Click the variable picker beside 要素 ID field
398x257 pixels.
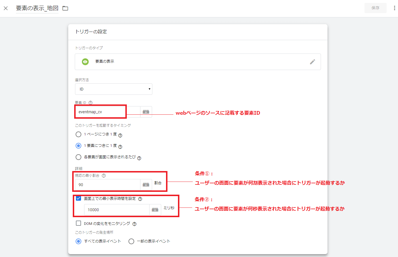tap(146, 112)
